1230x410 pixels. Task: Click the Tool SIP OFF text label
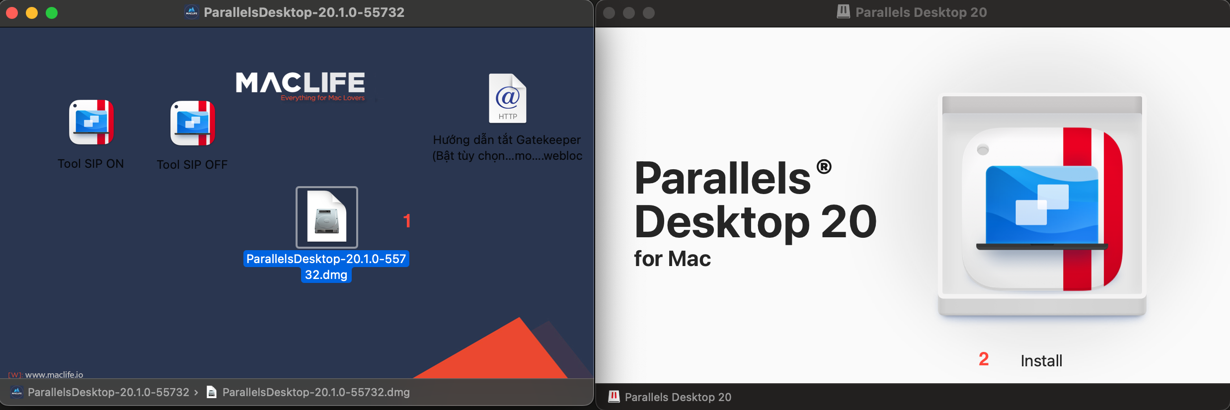click(192, 165)
